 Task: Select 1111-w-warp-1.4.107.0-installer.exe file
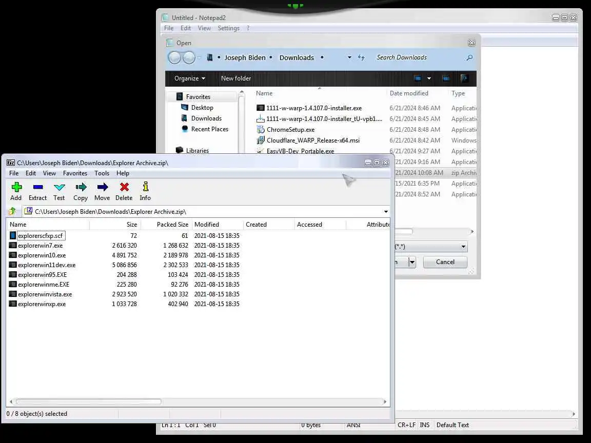click(x=314, y=108)
